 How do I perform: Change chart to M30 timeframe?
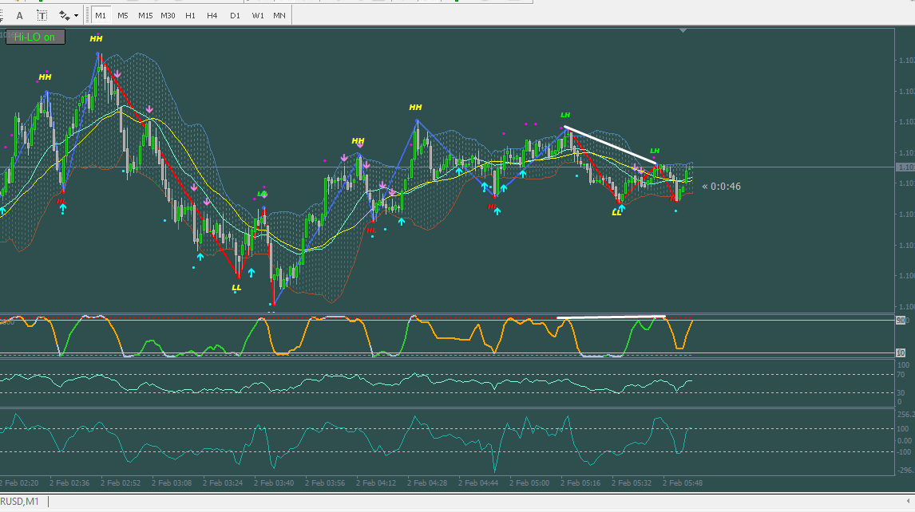[x=168, y=15]
